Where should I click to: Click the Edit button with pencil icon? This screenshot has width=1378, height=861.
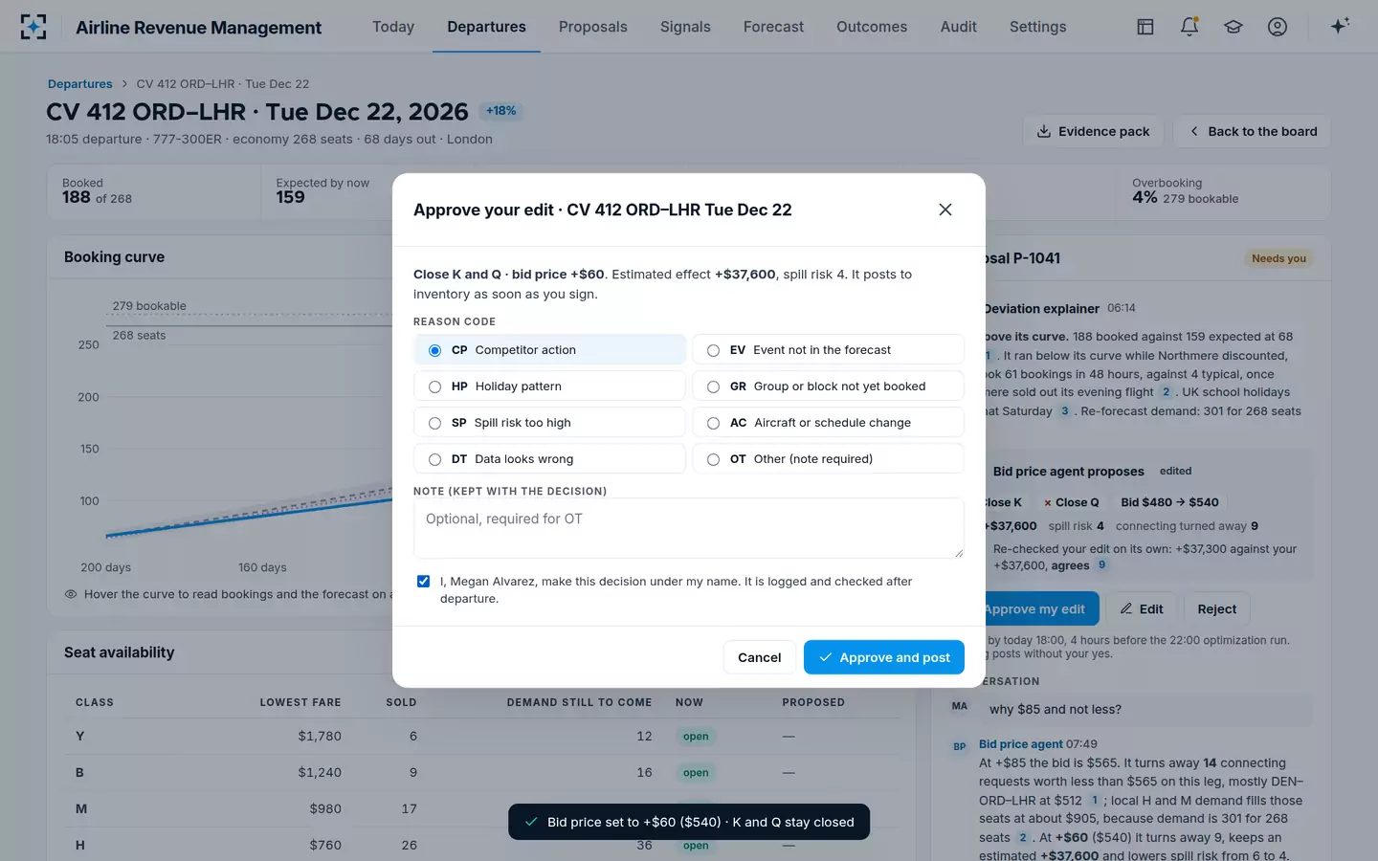1142,608
